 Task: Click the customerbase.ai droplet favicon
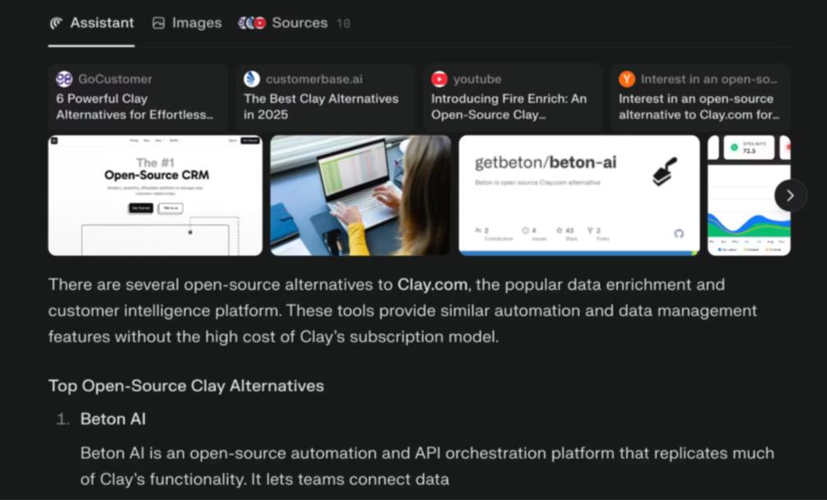pyautogui.click(x=251, y=79)
